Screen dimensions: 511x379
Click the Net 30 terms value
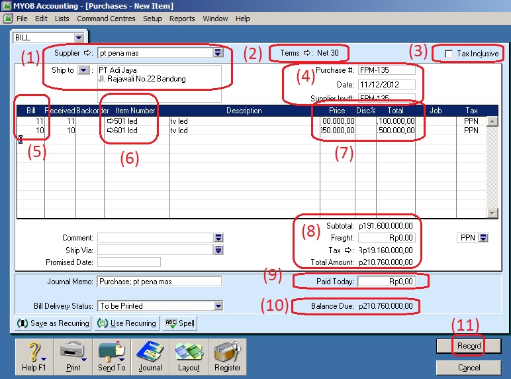point(328,53)
